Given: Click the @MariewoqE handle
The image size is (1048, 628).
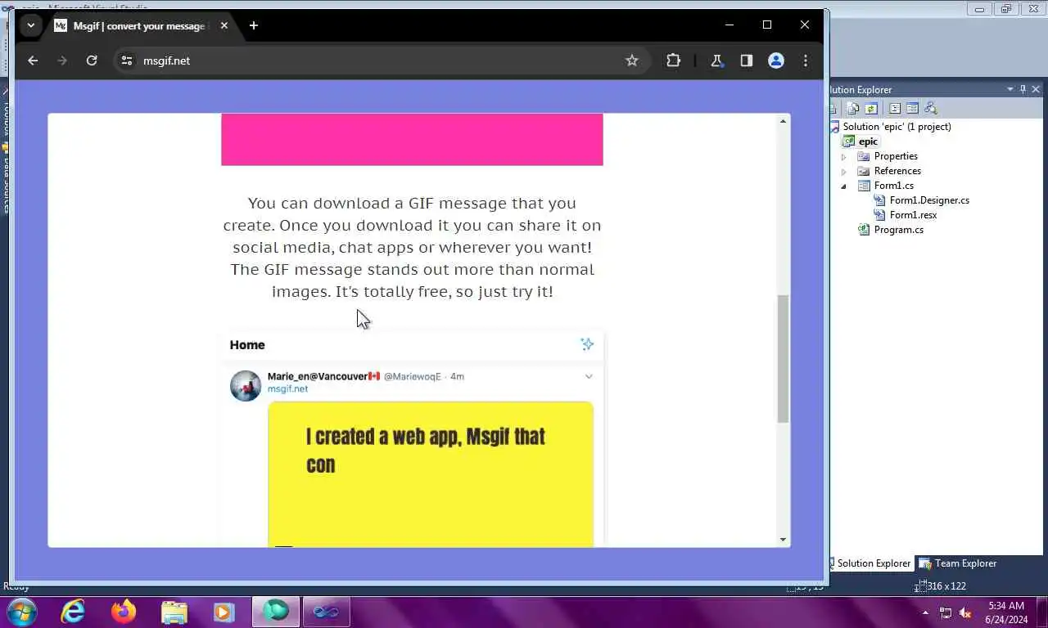Looking at the screenshot, I should pyautogui.click(x=413, y=377).
